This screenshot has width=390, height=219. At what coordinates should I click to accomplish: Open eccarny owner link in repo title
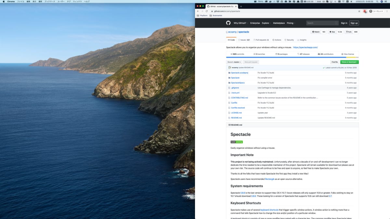click(232, 32)
